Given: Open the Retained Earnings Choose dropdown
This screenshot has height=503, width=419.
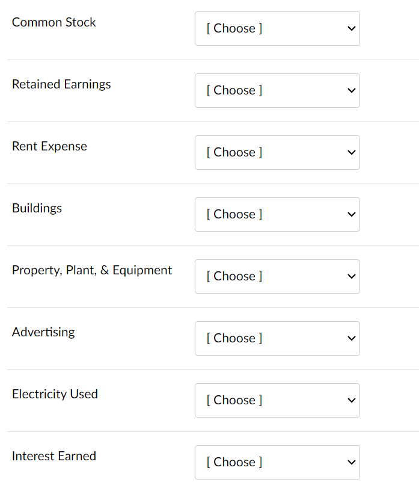Looking at the screenshot, I should tap(277, 90).
